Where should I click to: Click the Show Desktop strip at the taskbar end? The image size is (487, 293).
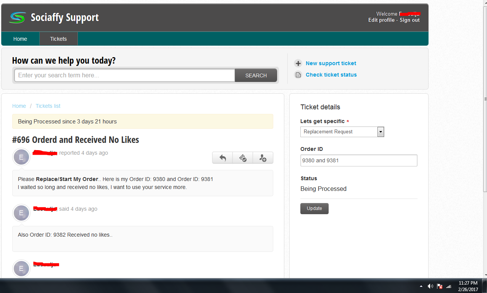[x=485, y=286]
